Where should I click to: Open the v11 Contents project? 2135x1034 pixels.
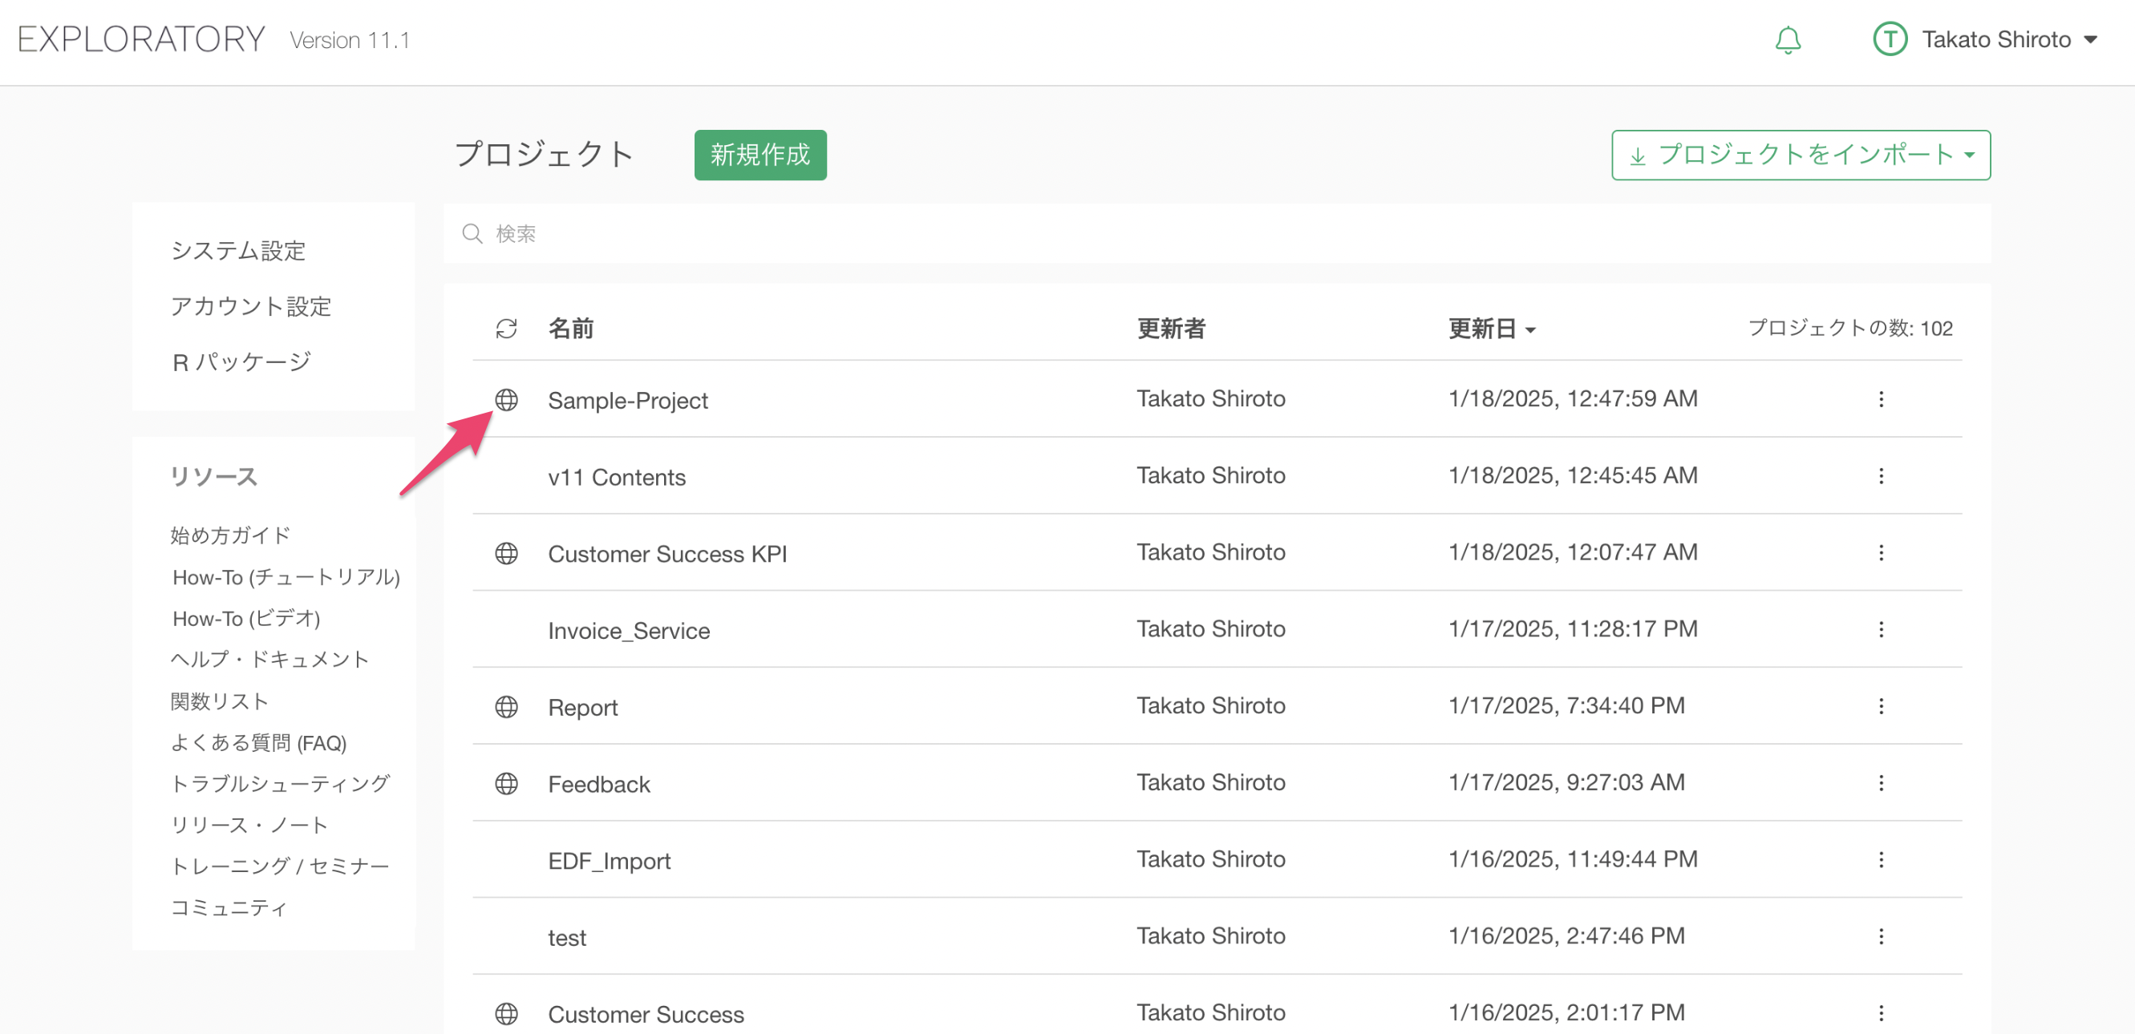[x=617, y=477]
